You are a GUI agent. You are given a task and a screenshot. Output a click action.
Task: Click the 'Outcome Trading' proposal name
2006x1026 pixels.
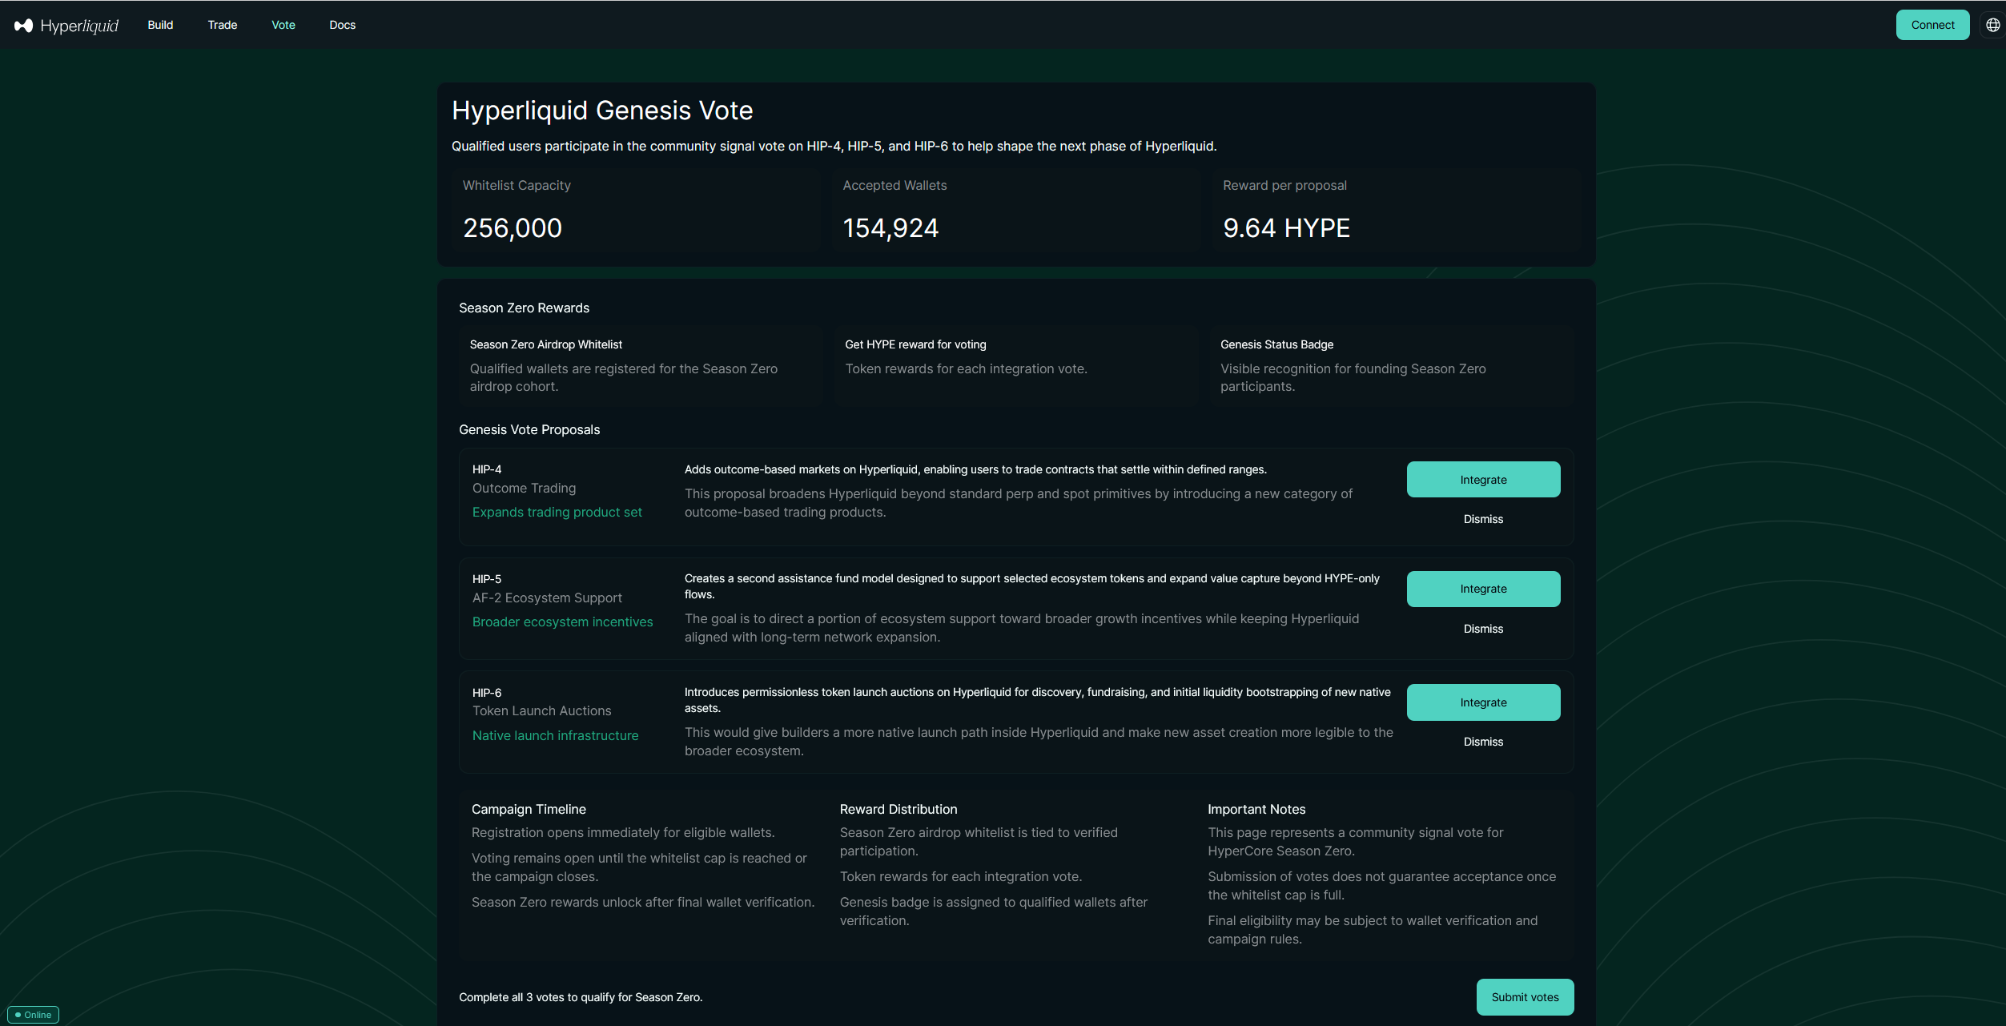coord(525,488)
